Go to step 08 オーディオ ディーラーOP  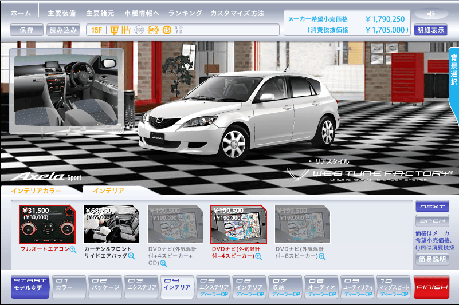point(321,287)
